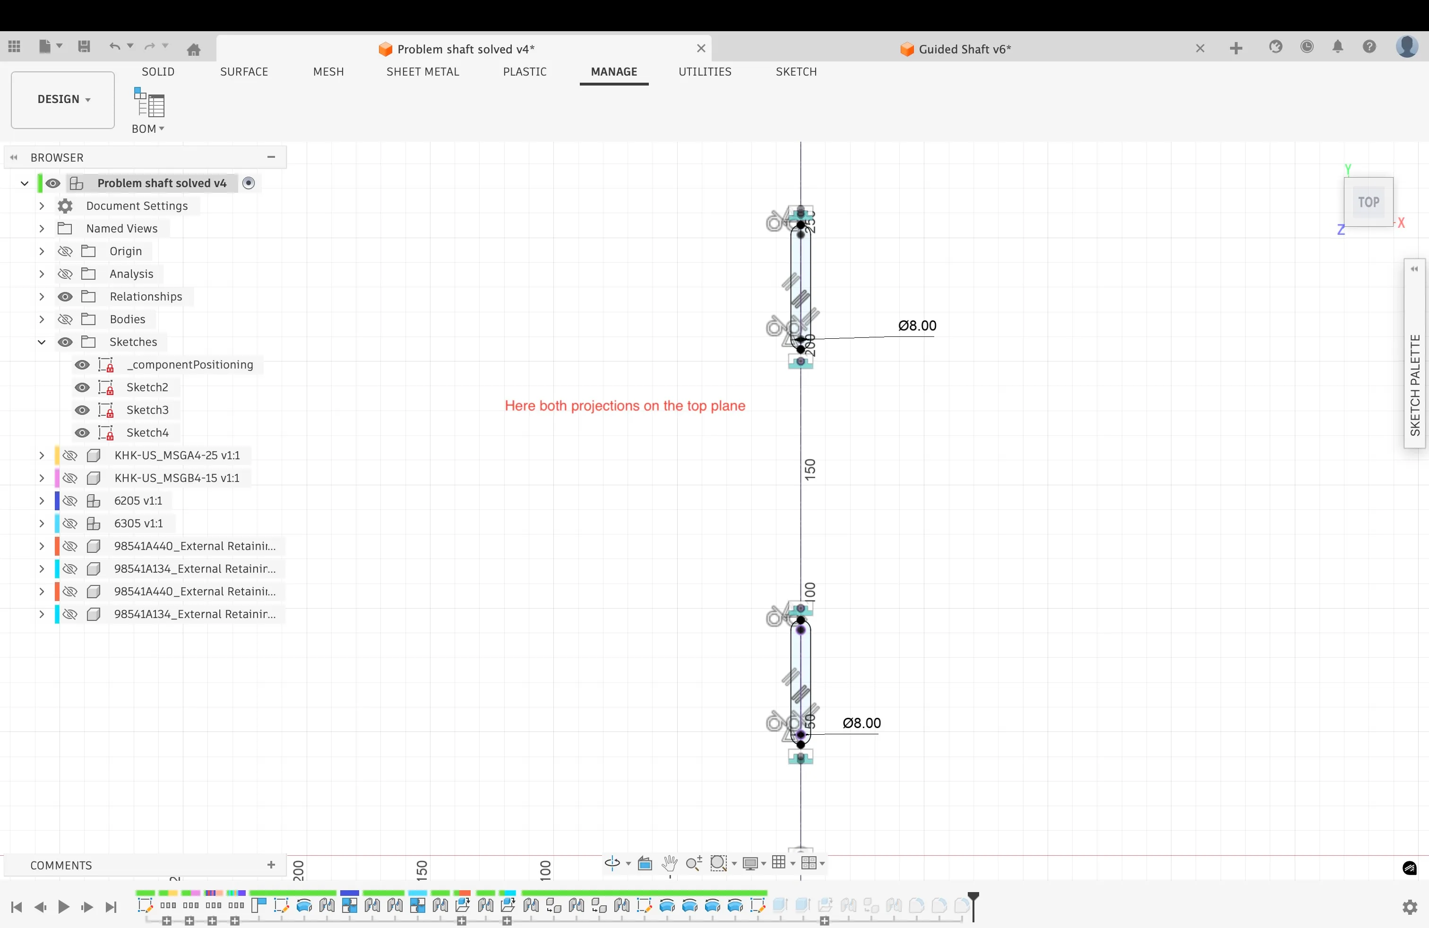Image resolution: width=1429 pixels, height=928 pixels.
Task: Add a comment with plus icon
Action: (271, 864)
